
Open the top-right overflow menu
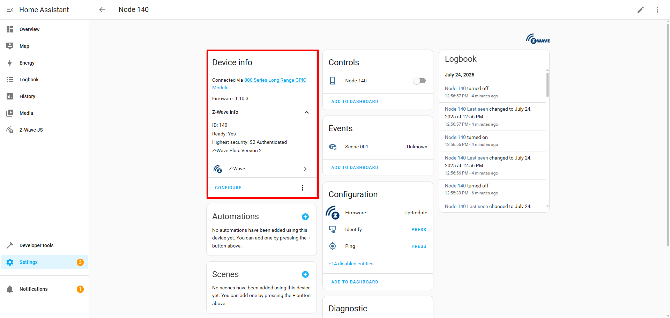pos(657,10)
